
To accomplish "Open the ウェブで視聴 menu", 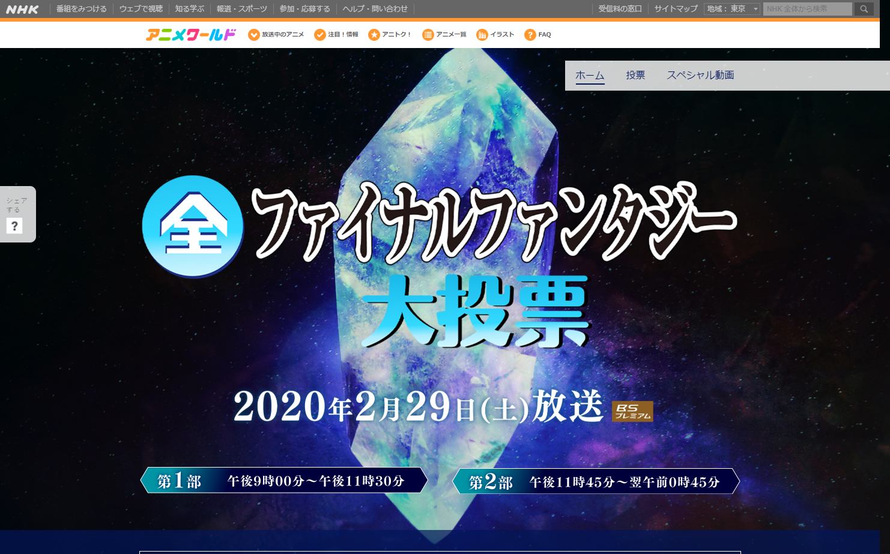I will [141, 9].
